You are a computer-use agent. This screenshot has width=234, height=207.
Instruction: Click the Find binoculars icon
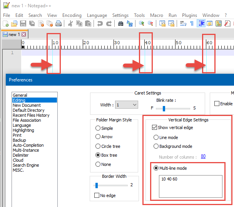[120, 23]
